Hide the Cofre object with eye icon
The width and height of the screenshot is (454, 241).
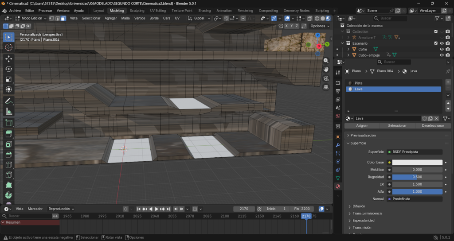click(442, 49)
